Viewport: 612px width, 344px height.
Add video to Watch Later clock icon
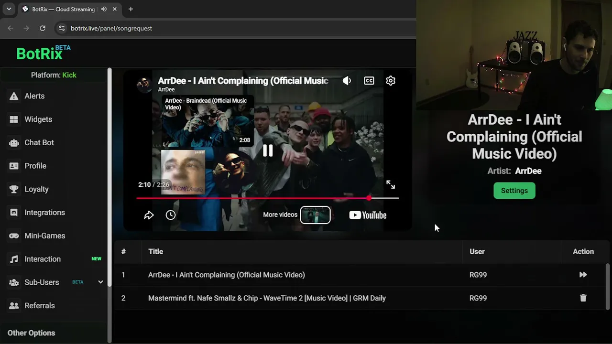(x=171, y=215)
